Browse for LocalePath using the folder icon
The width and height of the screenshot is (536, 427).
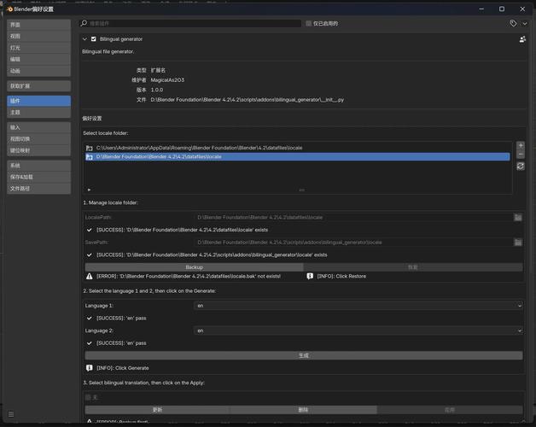coord(518,217)
